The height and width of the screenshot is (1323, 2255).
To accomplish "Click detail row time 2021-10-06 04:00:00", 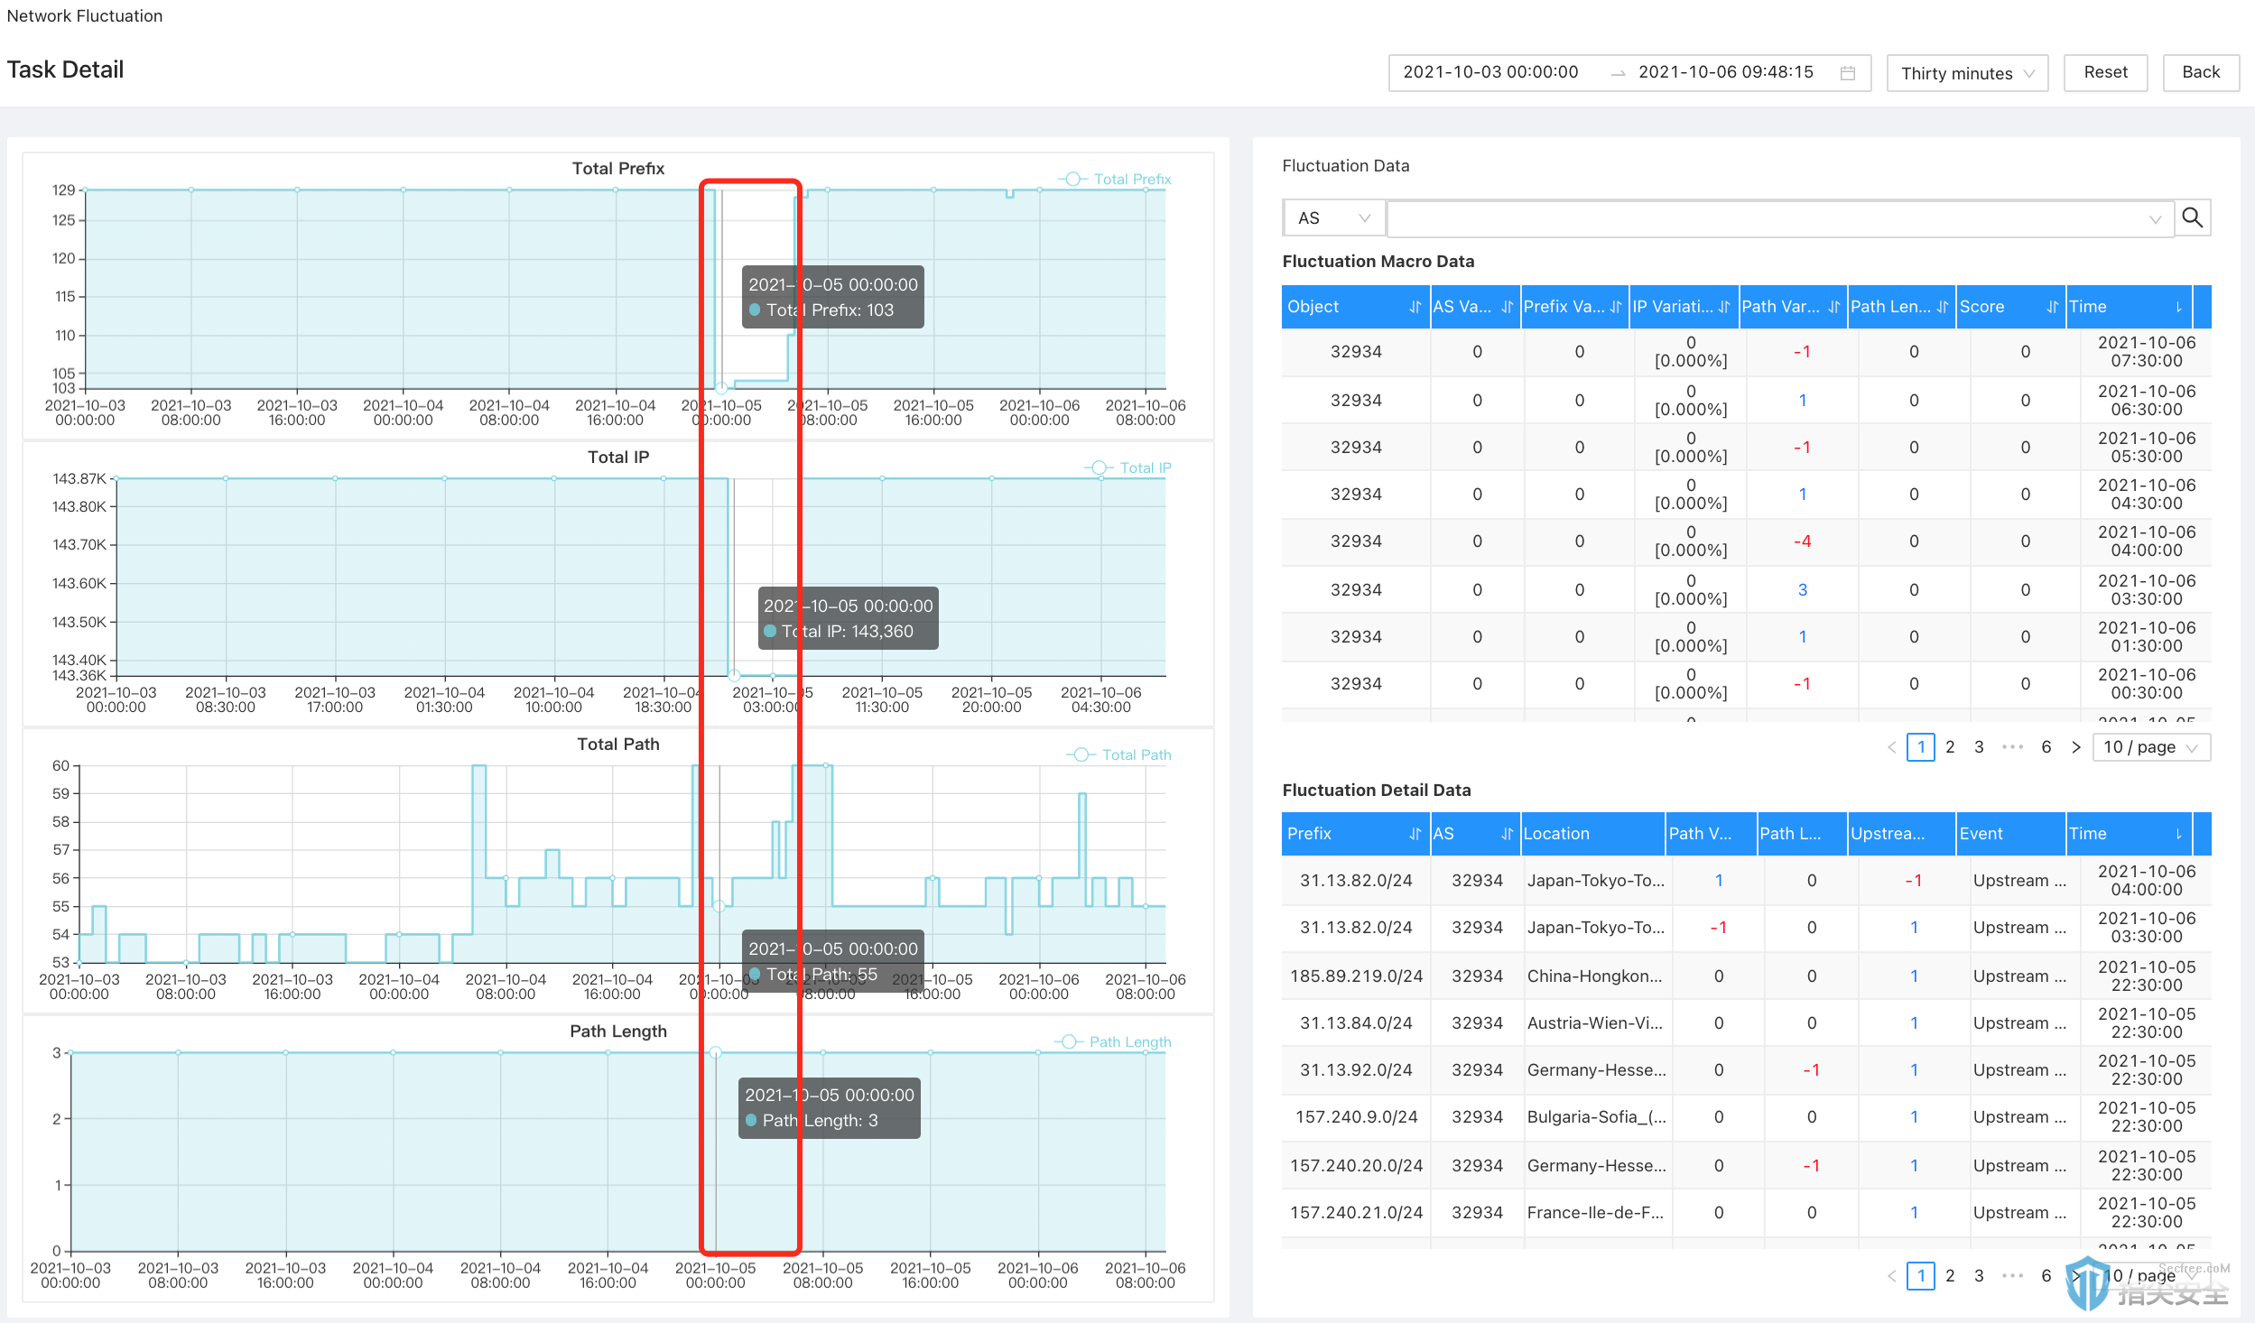I will (2146, 881).
